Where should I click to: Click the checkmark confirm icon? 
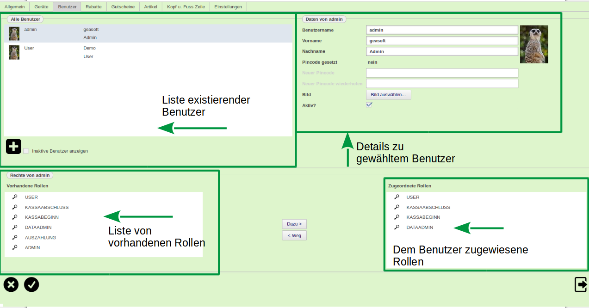tap(31, 284)
